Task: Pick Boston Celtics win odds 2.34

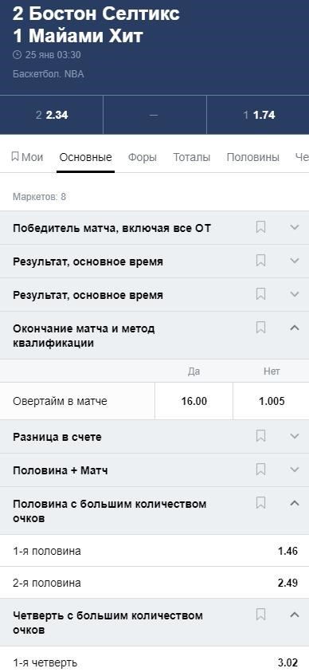Action: 51,116
